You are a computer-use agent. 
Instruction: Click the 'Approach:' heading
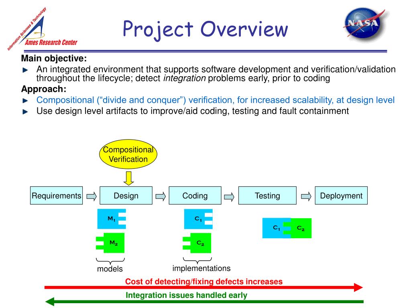[43, 89]
